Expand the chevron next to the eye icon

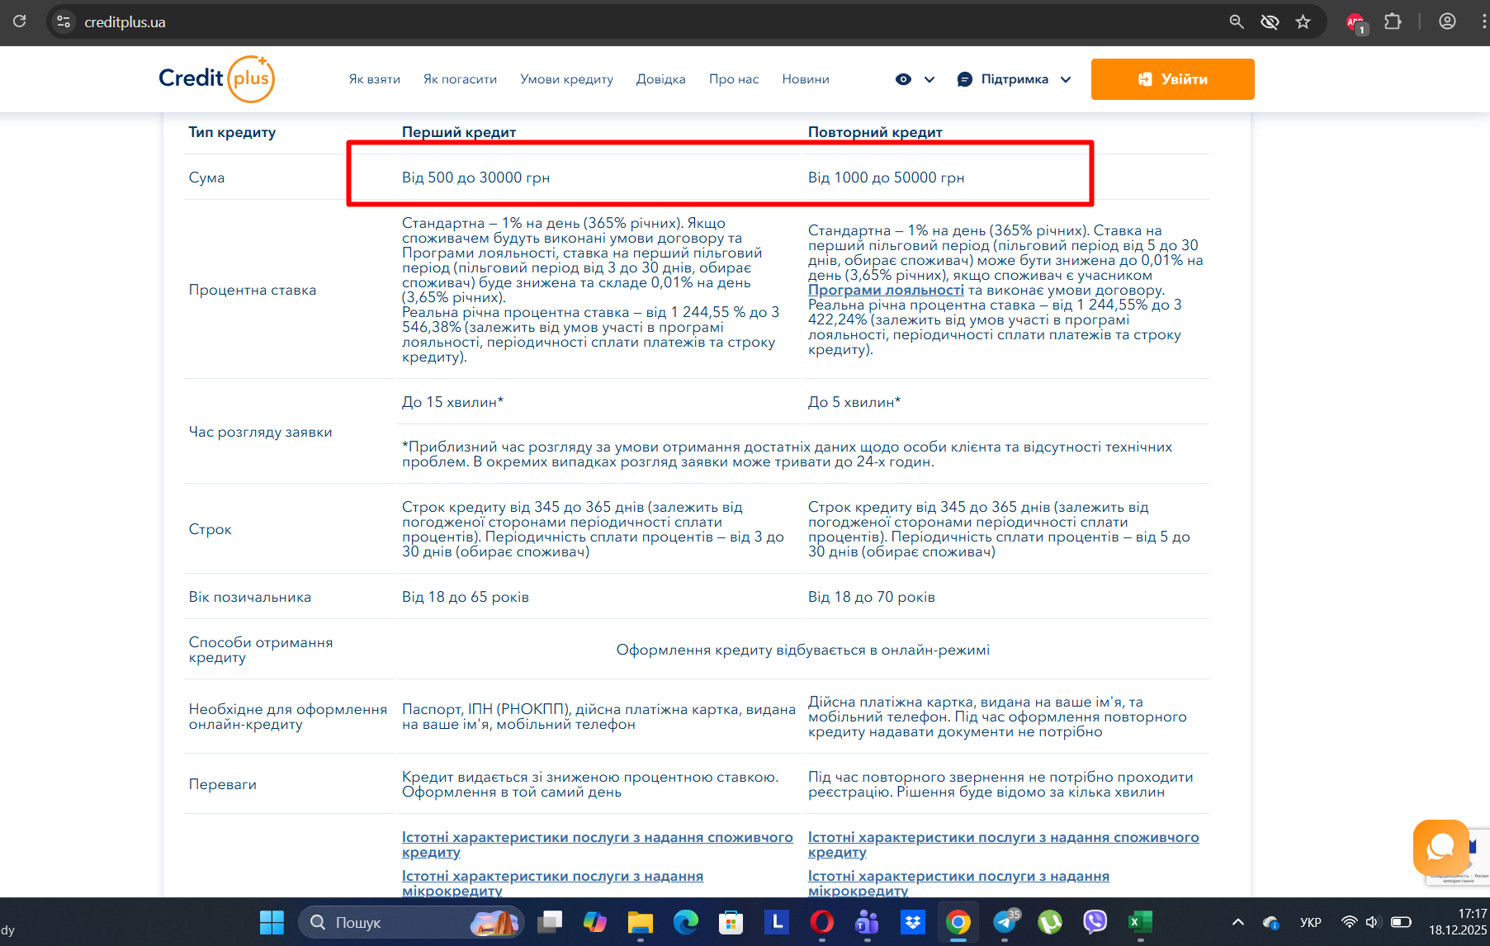point(929,79)
